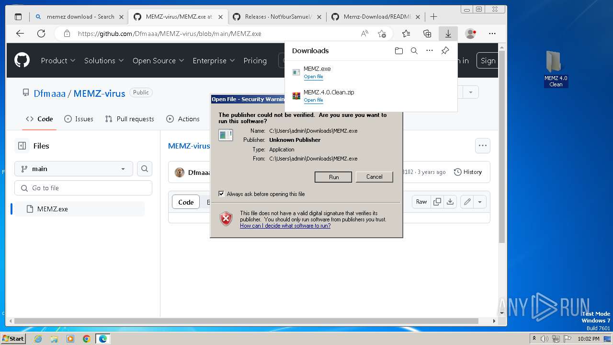Copy raw file with the copy icon

[437, 202]
